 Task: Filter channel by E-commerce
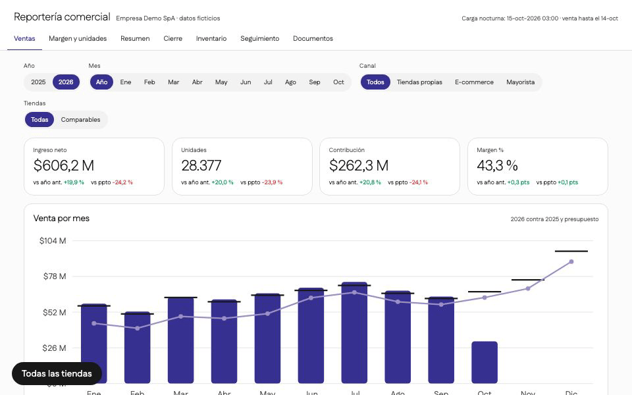pos(475,82)
